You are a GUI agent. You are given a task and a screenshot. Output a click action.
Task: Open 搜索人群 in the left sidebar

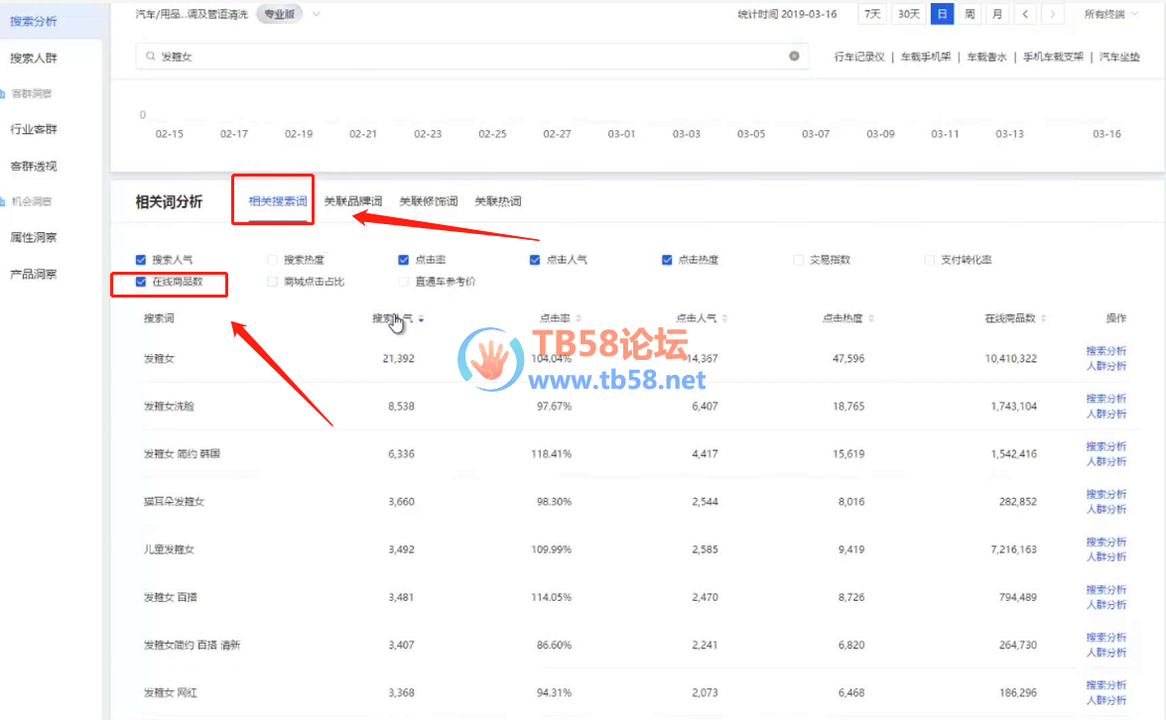click(x=34, y=58)
